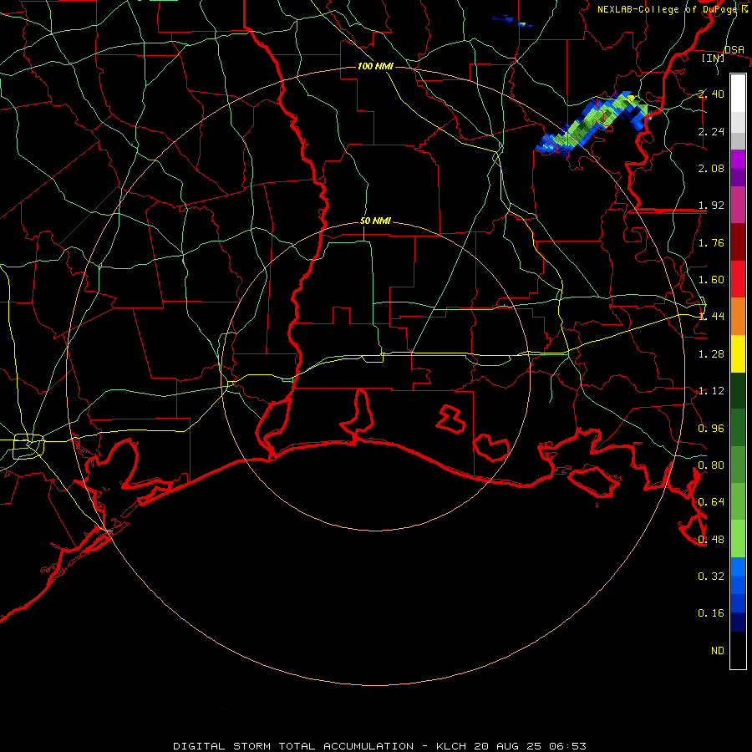Click the pink legend swatch near 1.92

click(738, 206)
